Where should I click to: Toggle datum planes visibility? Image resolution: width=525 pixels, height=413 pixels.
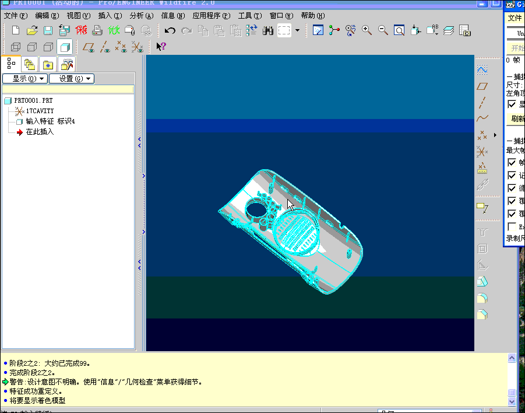tap(89, 47)
